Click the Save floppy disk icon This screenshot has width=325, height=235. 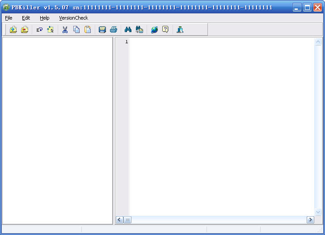(x=102, y=29)
